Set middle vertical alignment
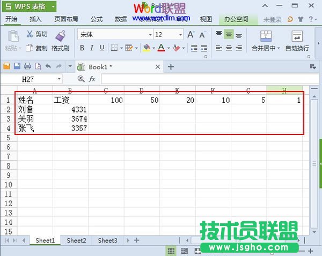This screenshot has height=256, width=322. pyautogui.click(x=229, y=34)
